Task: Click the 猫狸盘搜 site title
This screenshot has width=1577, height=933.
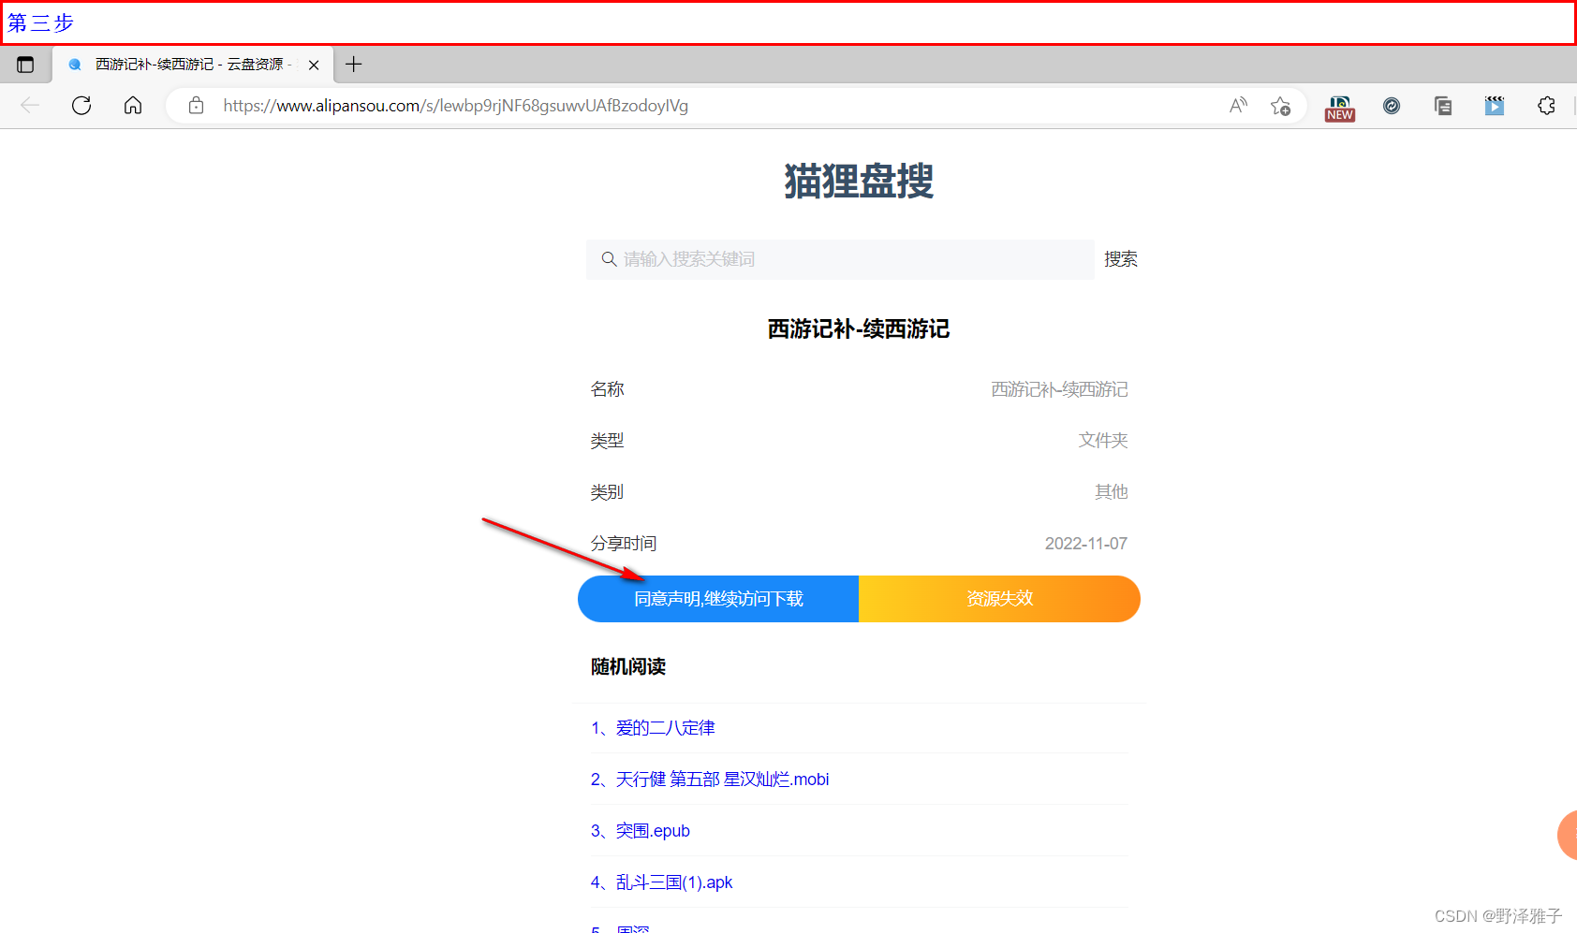Action: coord(859,181)
